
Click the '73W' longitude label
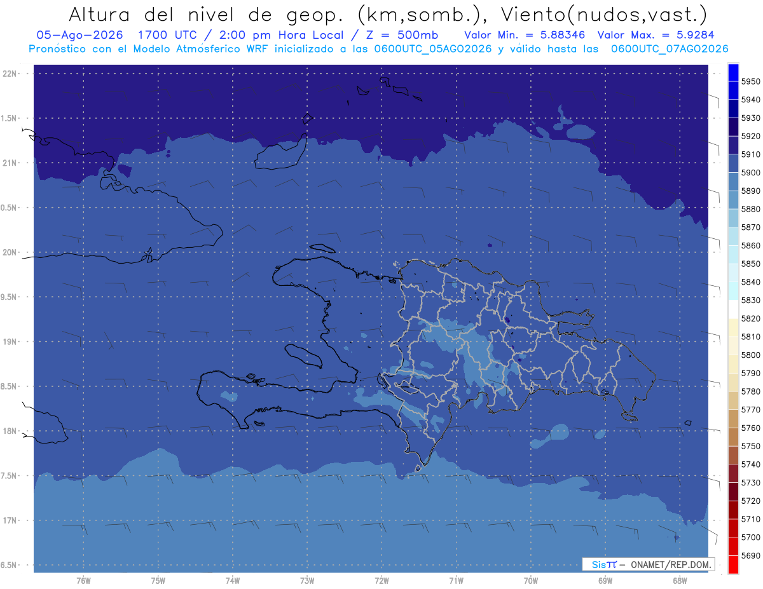click(307, 581)
